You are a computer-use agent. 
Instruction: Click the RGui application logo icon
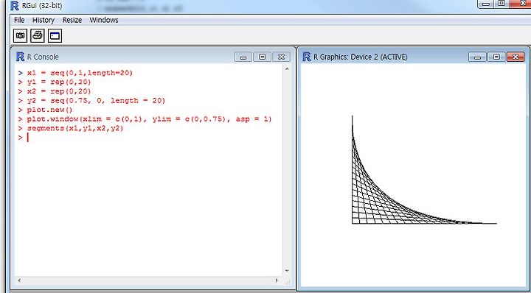click(15, 6)
